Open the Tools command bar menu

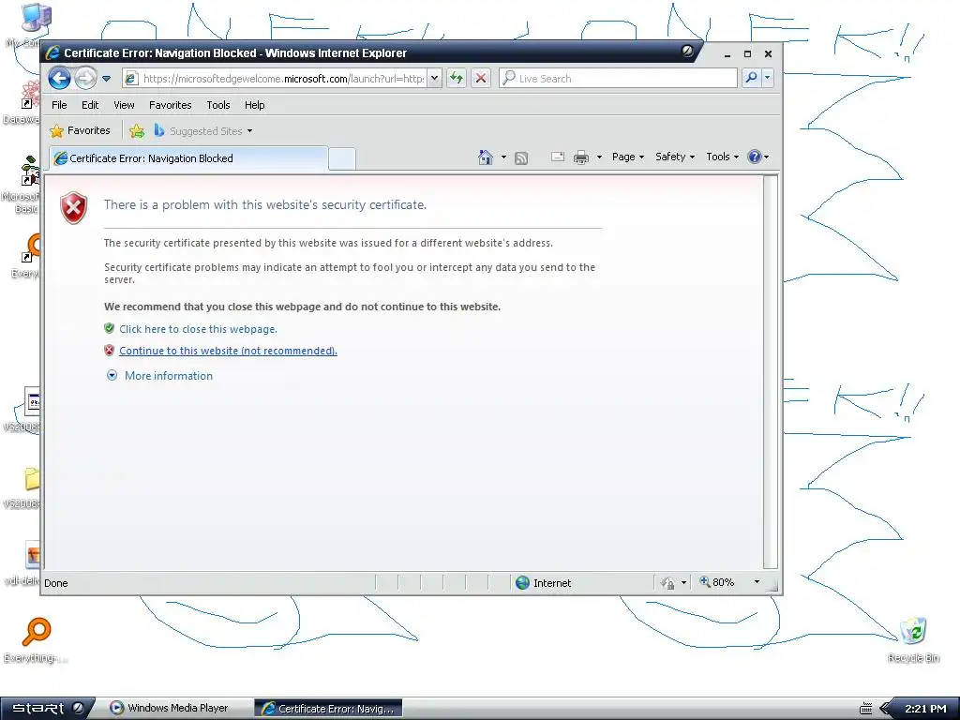pos(723,157)
